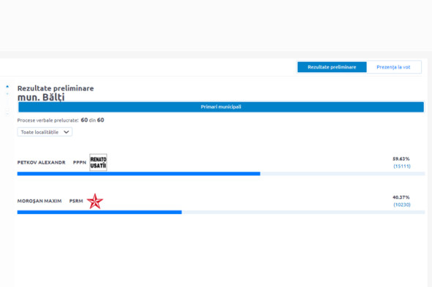Click the Renato Usatîi party logo
The image size is (432, 287).
point(98,162)
